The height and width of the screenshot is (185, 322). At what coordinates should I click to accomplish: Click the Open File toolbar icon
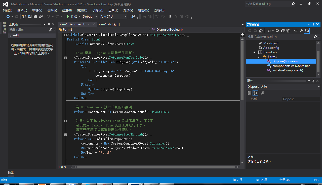click(30, 17)
